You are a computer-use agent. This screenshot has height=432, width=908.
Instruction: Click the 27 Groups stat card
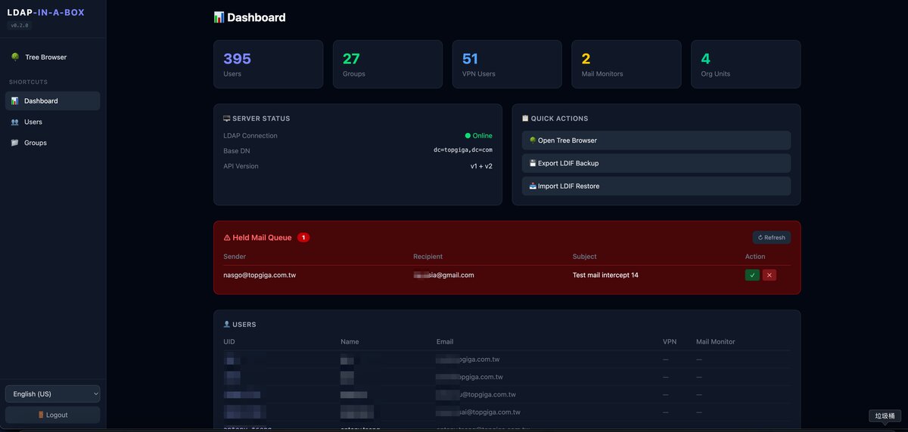point(387,64)
